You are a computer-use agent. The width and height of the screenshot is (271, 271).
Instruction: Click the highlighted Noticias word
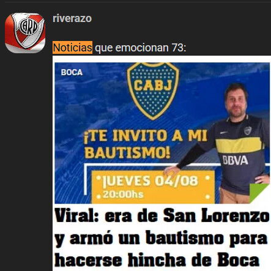(72, 48)
